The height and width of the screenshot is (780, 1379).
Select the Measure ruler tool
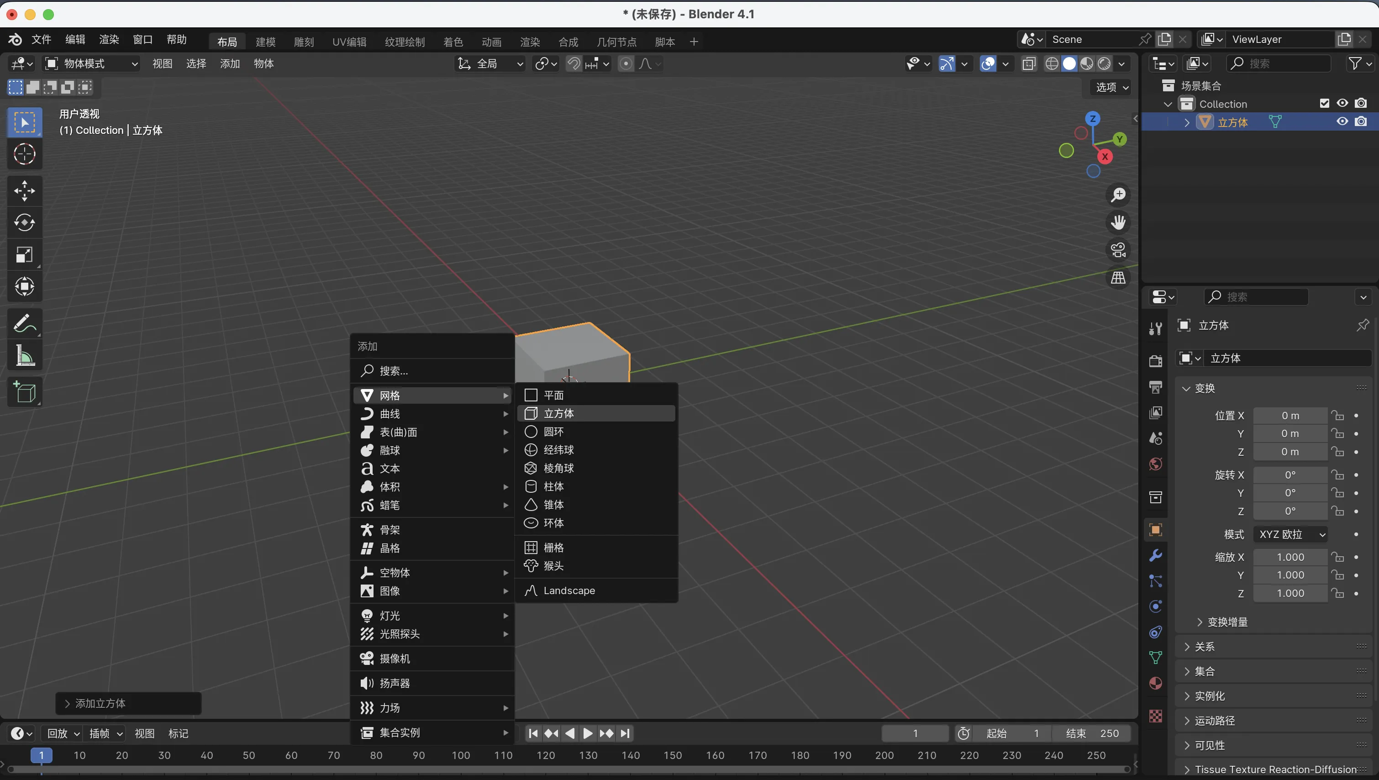(24, 356)
